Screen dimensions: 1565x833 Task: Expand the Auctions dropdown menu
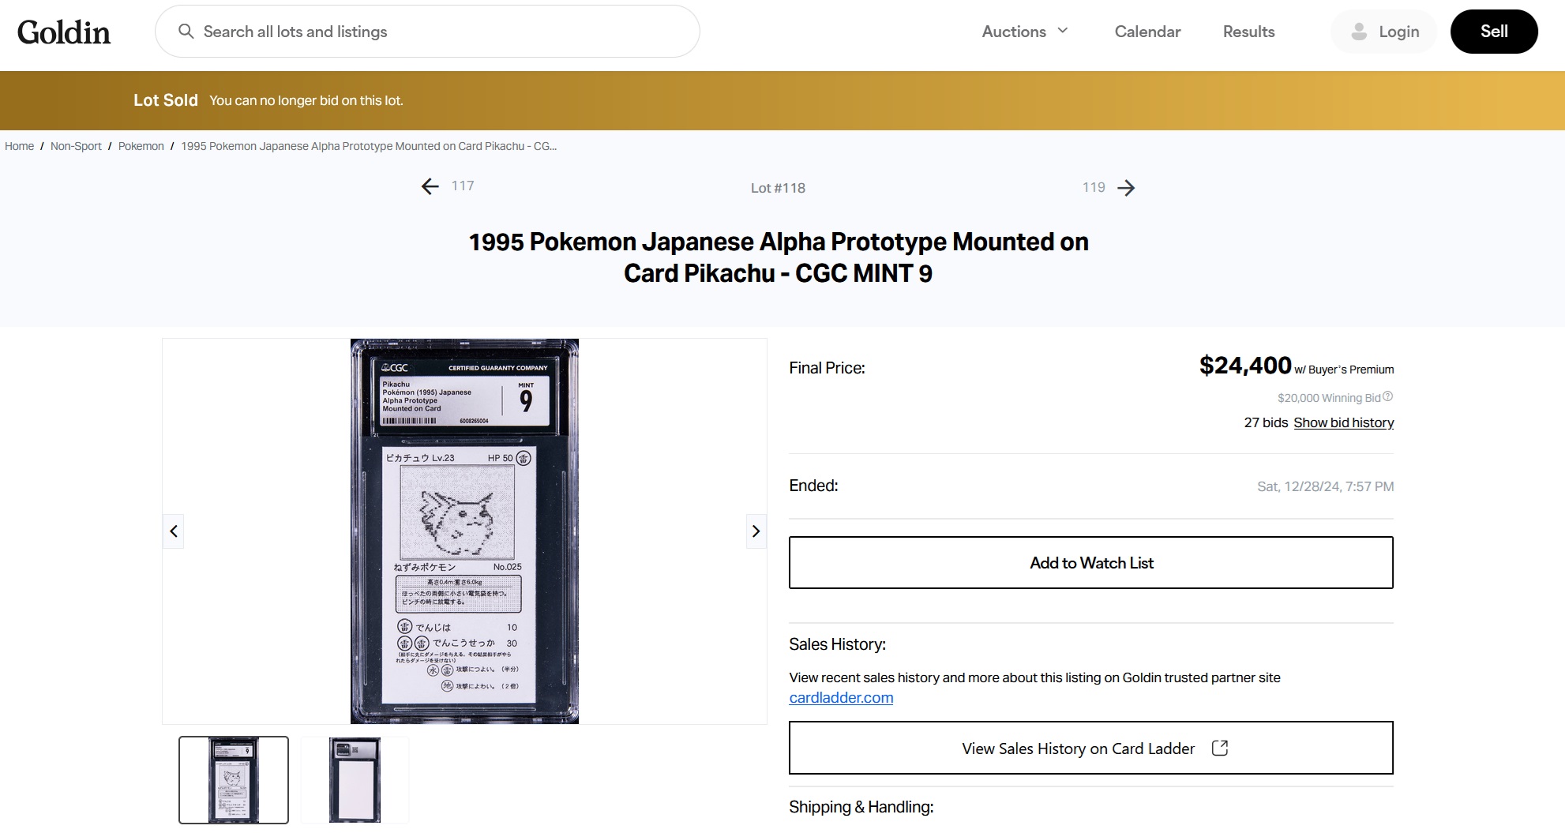(x=1025, y=32)
